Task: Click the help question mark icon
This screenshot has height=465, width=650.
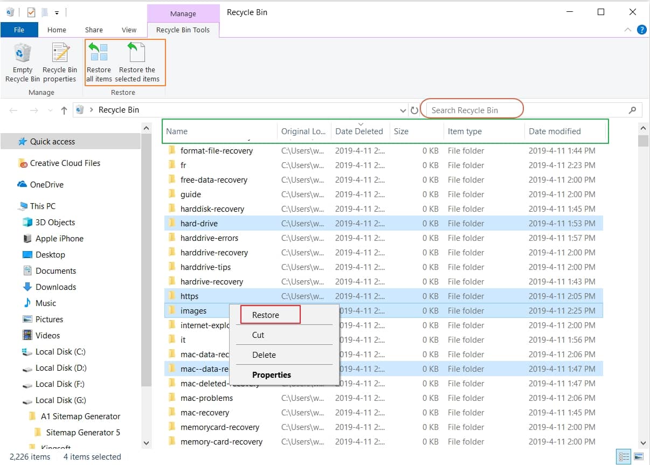Action: [641, 30]
